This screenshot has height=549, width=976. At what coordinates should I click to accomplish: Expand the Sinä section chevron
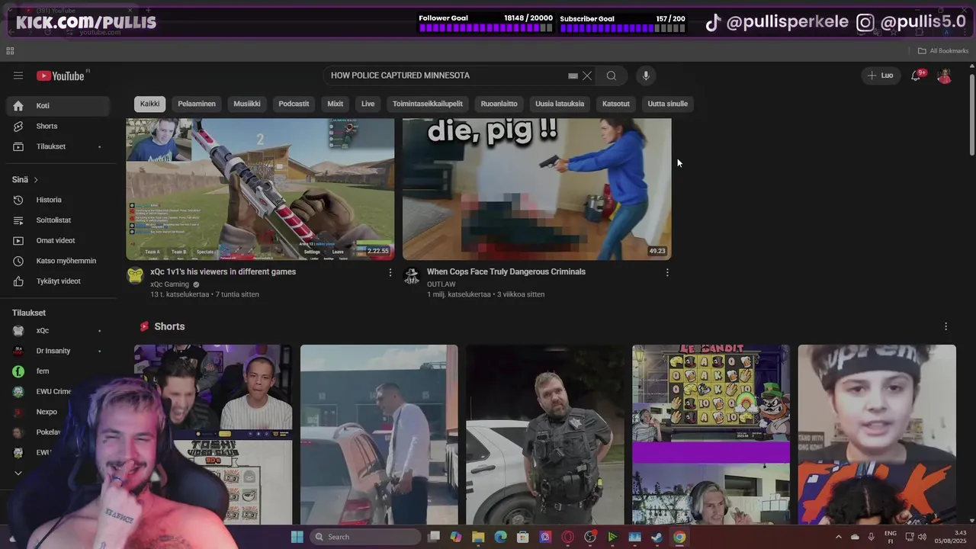36,180
